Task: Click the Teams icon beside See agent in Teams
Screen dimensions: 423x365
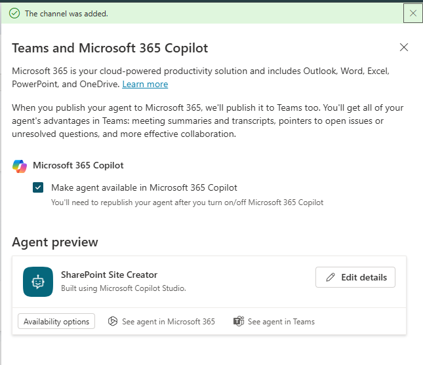Action: (239, 322)
